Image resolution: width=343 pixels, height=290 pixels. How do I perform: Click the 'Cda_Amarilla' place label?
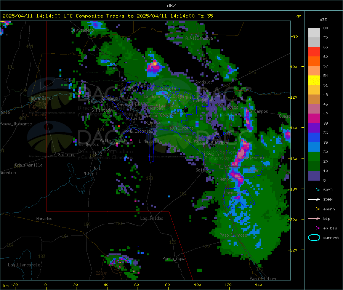(29, 165)
